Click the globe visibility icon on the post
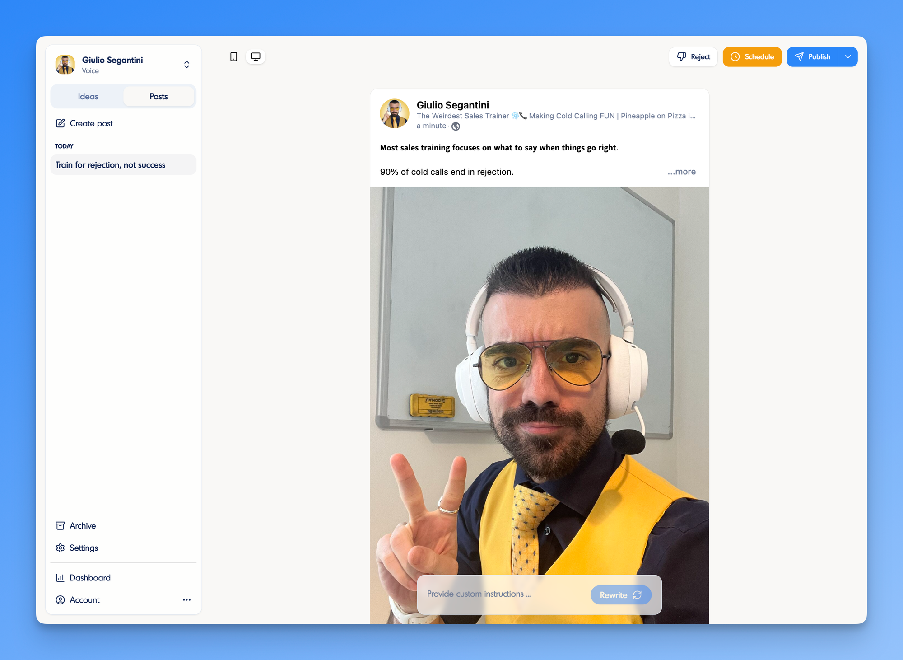903x660 pixels. point(456,126)
